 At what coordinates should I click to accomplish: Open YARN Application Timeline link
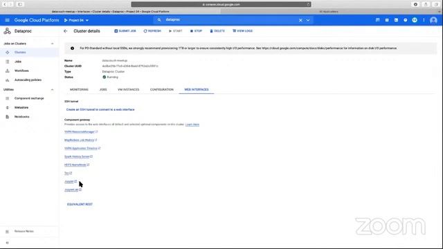pos(82,148)
